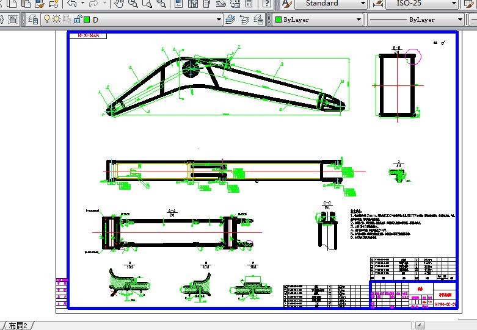Select the Zoom Realtime magnifier
This screenshot has height=330, width=477.
tap(133, 4)
